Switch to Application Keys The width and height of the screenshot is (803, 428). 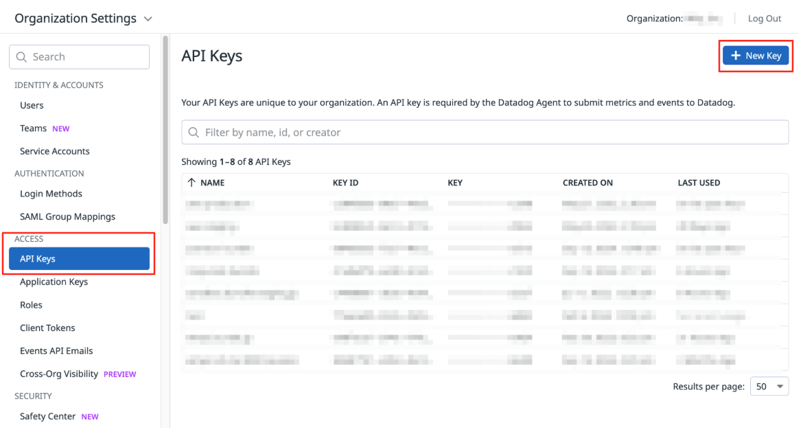coord(54,282)
